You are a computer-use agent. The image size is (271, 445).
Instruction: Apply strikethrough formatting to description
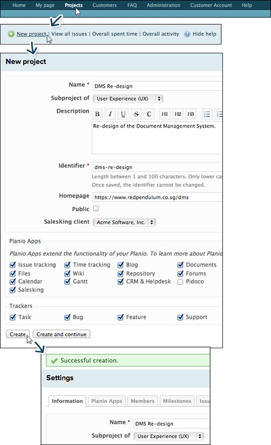pos(136,114)
